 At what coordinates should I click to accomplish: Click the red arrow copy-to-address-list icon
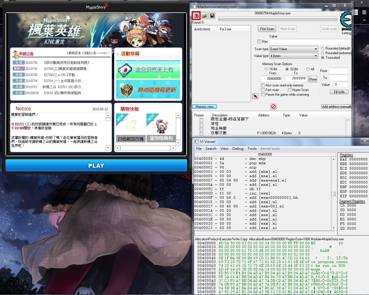tap(255, 96)
